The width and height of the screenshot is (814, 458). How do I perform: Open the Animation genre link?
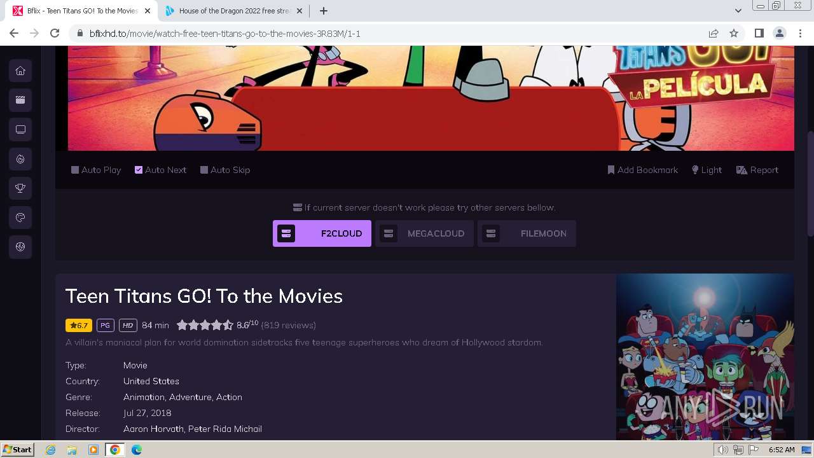144,397
